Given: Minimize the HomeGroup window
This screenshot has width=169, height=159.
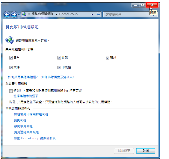Looking at the screenshot, I should coord(136,5).
